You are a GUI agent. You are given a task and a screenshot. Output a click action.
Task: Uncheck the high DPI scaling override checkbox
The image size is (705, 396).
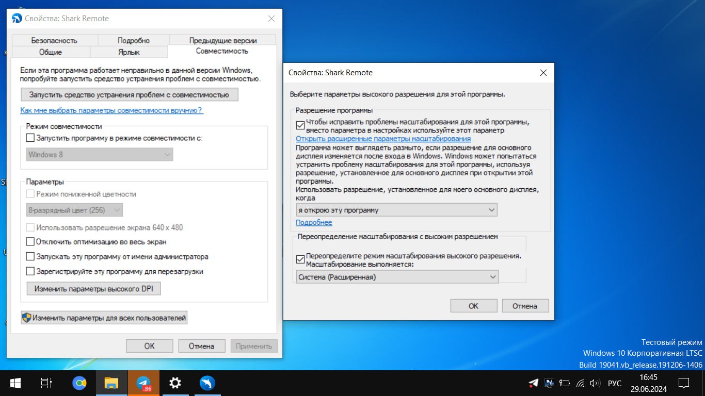click(x=300, y=259)
